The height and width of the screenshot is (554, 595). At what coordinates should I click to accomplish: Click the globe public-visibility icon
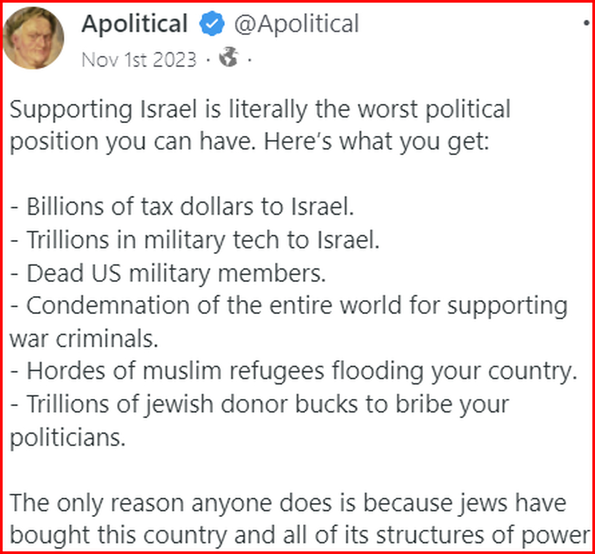coord(228,58)
